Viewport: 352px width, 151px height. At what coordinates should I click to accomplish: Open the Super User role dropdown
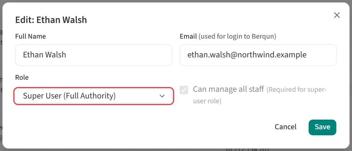pyautogui.click(x=94, y=96)
